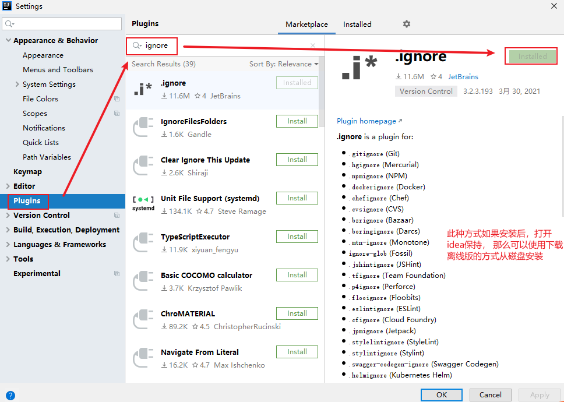Install Unit File Support (systemd) plugin
Screen dimensions: 564x402
pos(297,198)
